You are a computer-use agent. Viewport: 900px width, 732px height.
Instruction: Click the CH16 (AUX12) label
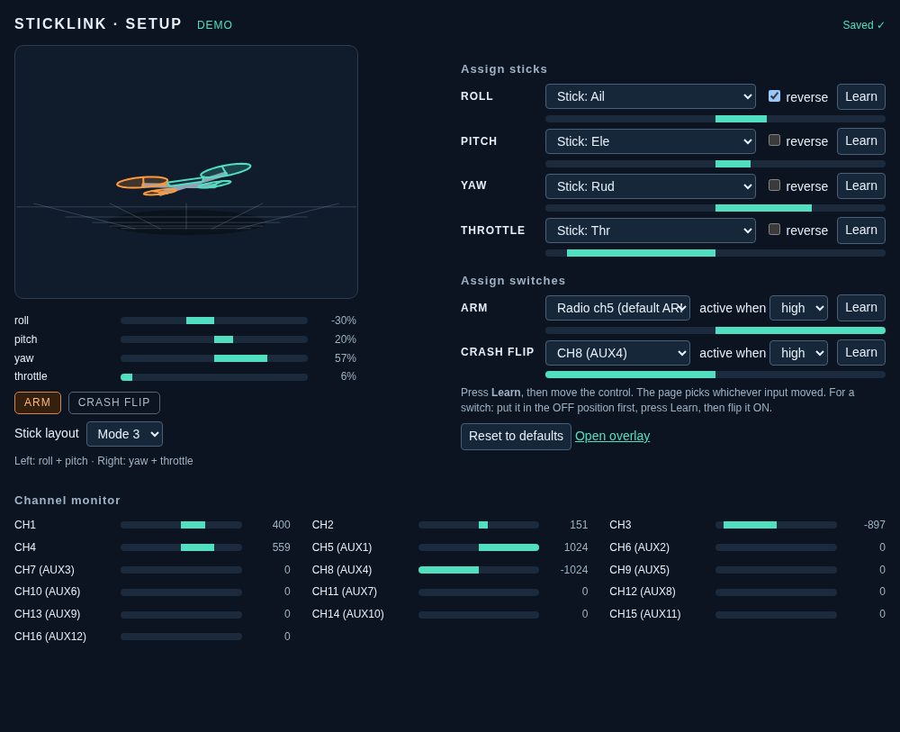pos(50,637)
